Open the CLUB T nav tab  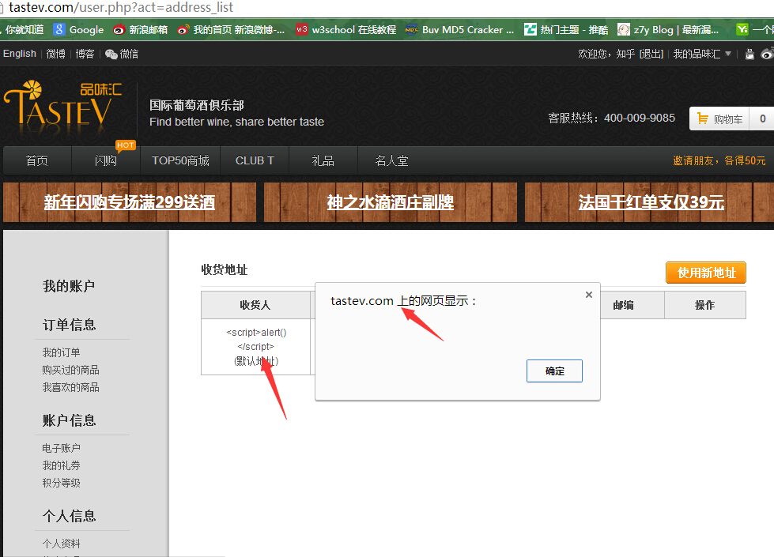click(255, 160)
